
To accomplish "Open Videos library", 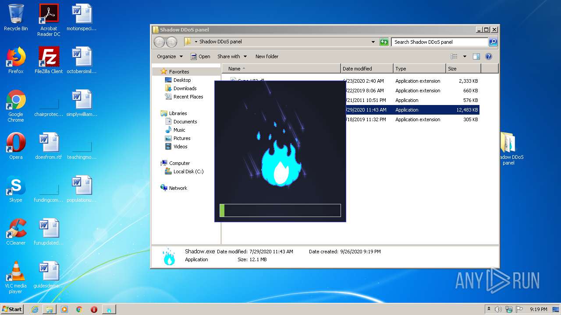I will click(x=180, y=147).
